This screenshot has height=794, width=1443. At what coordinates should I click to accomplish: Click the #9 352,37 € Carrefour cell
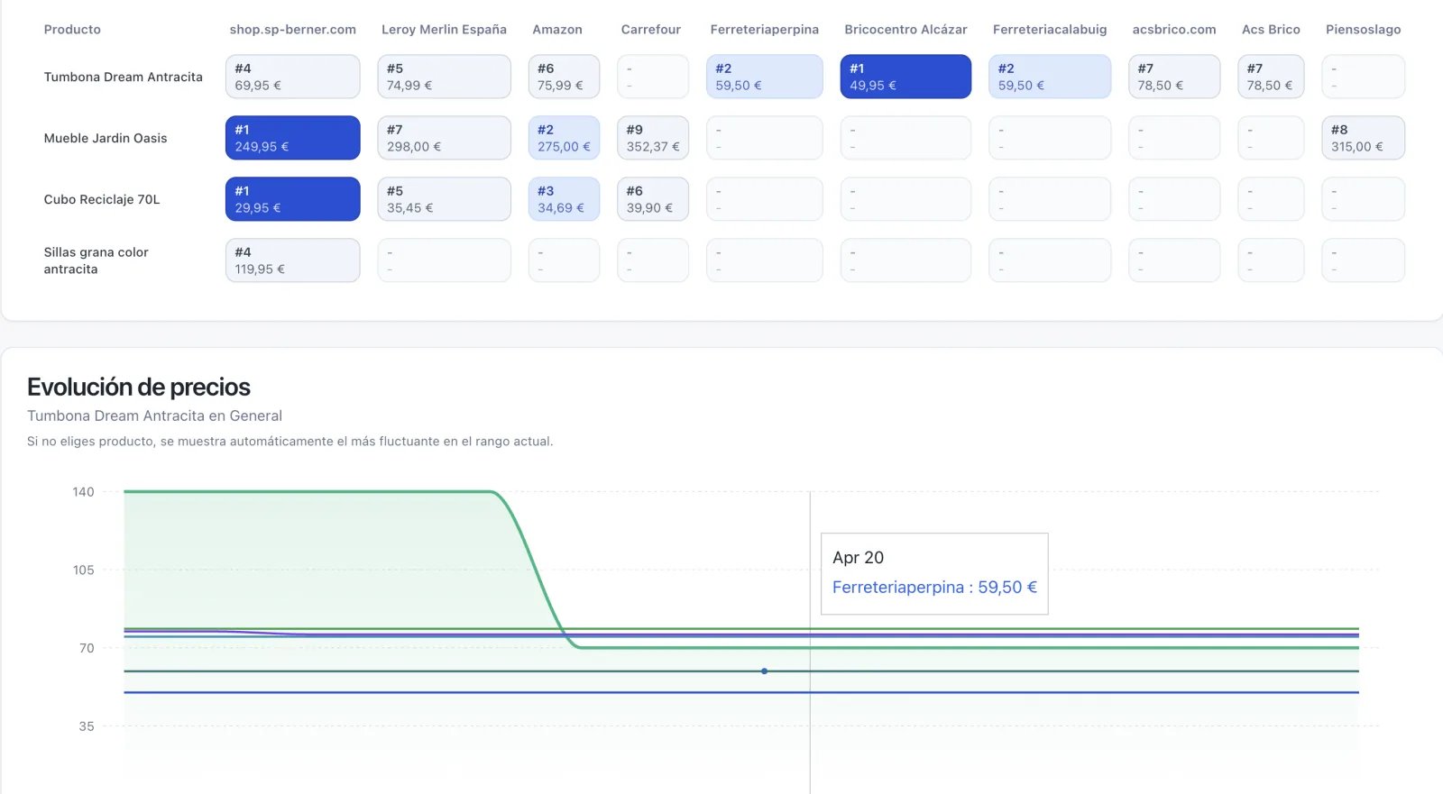pos(653,138)
